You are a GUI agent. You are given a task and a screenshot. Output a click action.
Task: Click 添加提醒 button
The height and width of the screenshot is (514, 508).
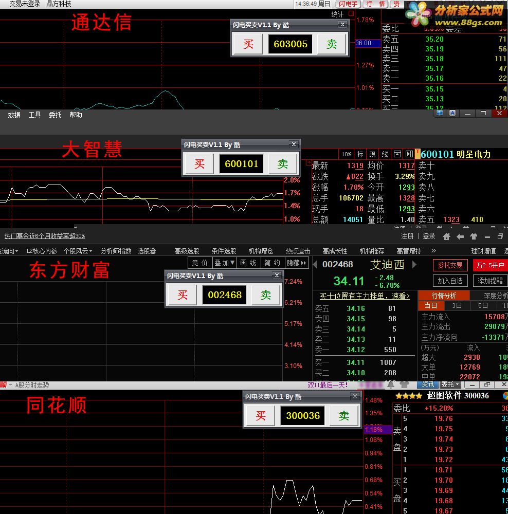point(491,281)
